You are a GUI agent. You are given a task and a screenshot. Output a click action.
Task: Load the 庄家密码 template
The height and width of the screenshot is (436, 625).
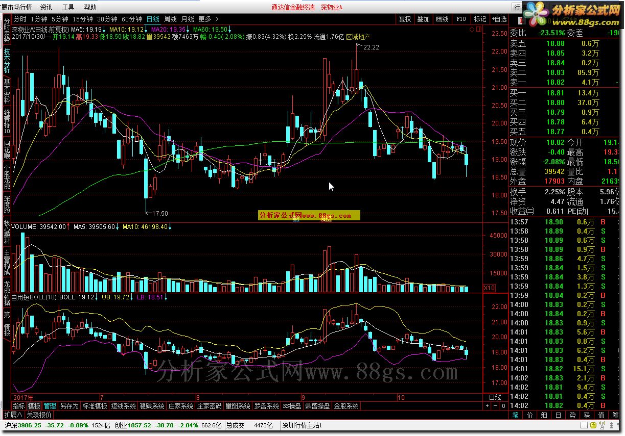click(x=209, y=406)
